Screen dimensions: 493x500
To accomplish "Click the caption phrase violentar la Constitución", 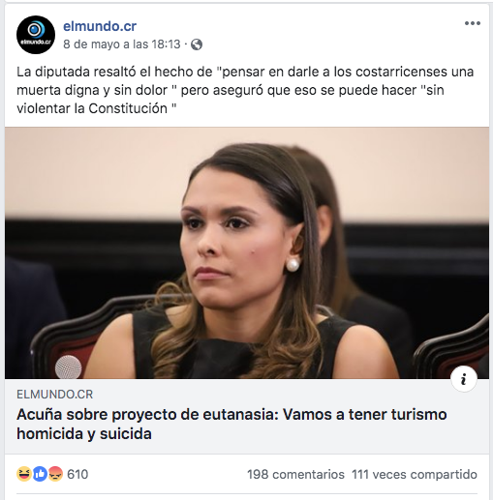I will coord(92,108).
